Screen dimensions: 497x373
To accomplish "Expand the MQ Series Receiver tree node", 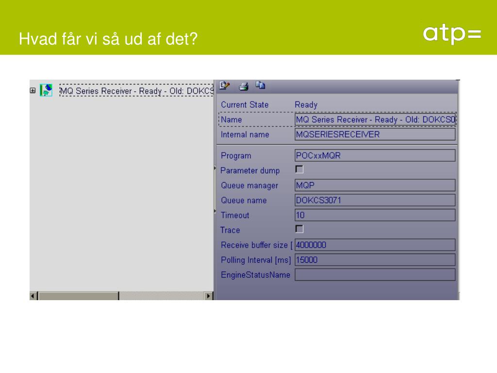I will tap(33, 91).
